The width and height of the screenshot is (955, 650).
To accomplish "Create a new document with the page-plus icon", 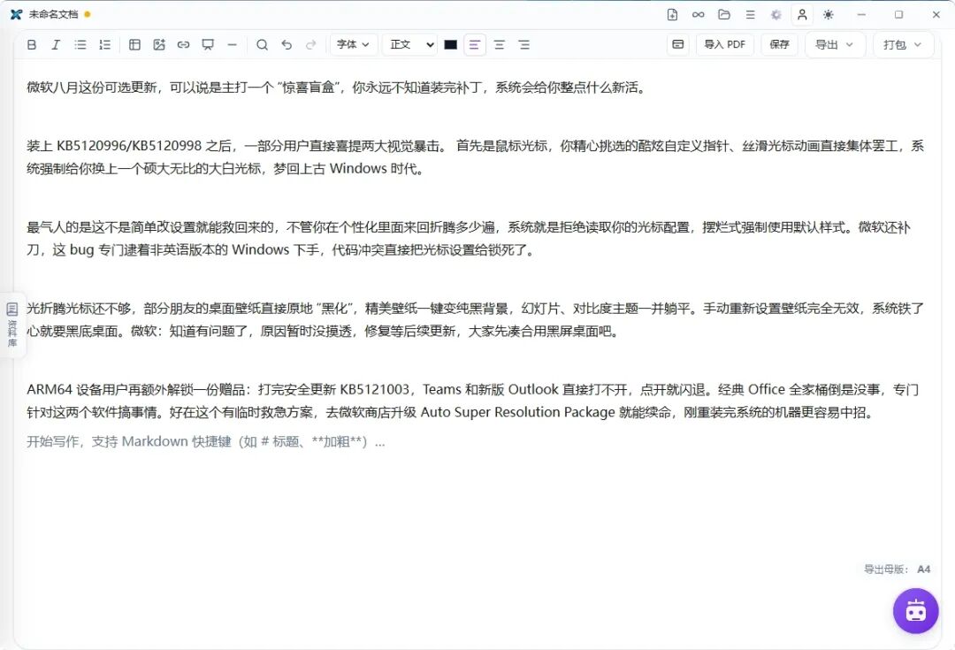I will click(672, 15).
